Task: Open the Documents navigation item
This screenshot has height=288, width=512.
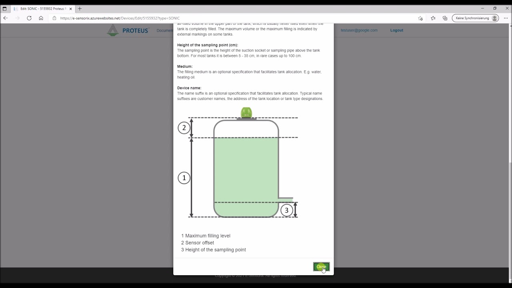Action: [165, 30]
